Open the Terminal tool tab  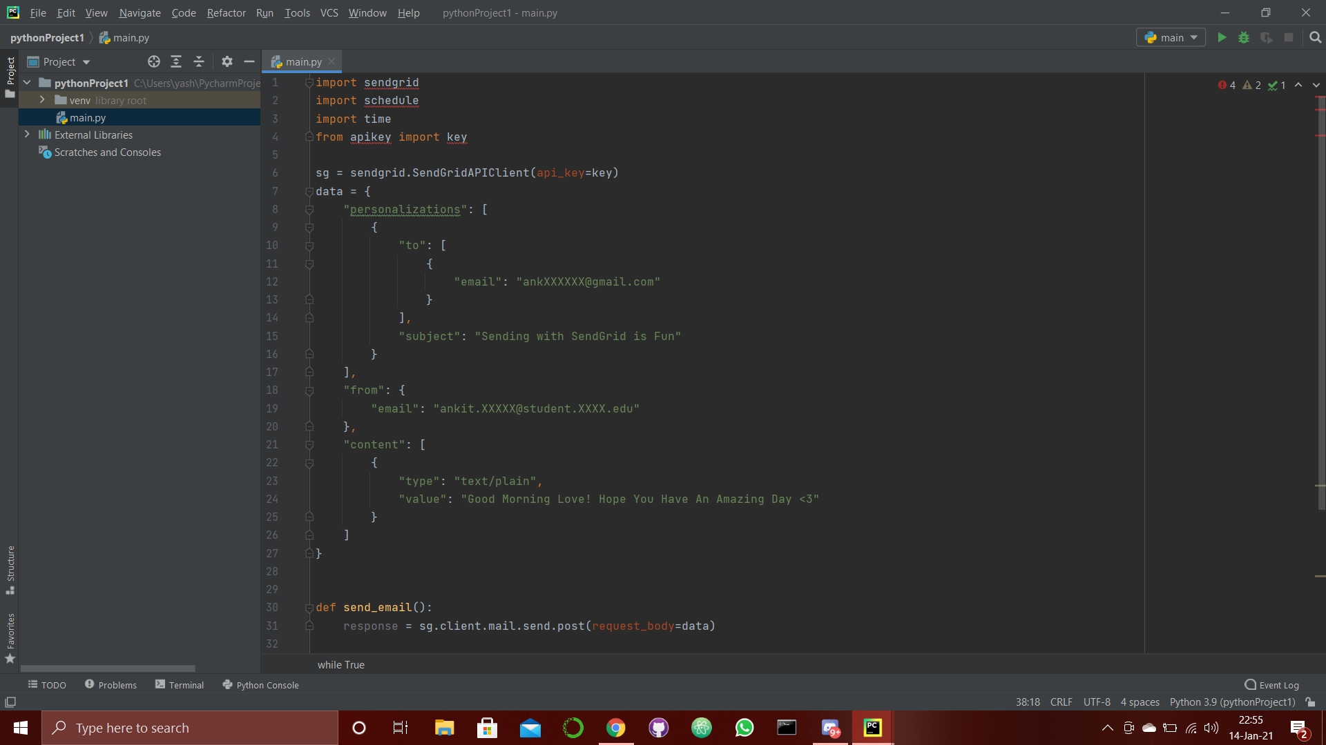tap(180, 685)
